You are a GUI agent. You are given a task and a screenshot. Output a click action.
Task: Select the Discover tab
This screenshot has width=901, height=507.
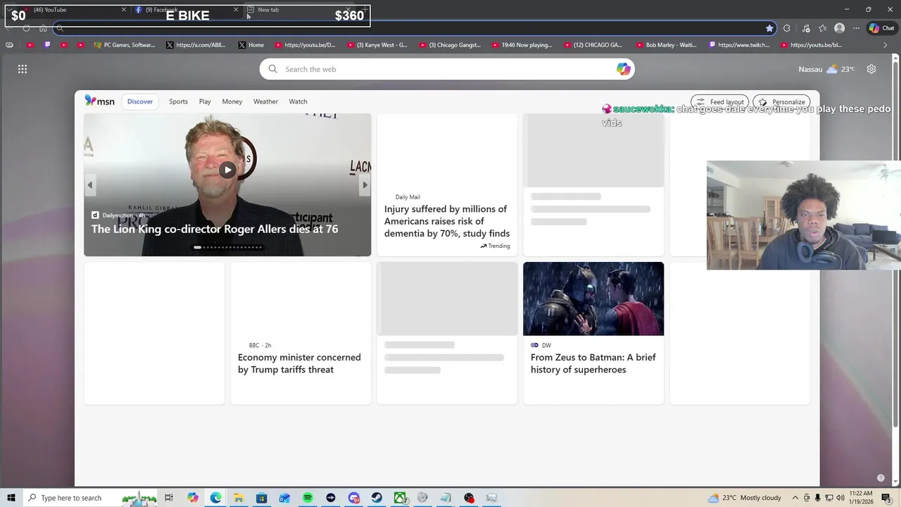[x=140, y=101]
